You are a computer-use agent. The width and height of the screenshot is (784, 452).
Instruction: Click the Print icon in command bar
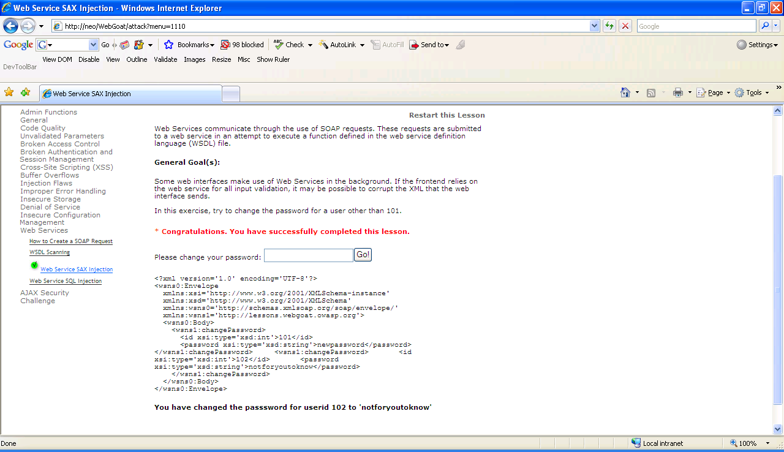[x=678, y=92]
